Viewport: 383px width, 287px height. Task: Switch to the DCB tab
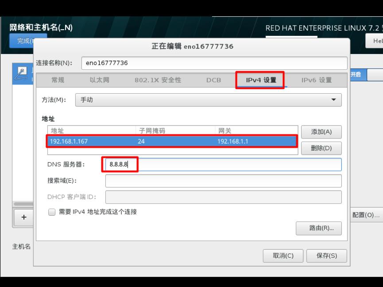click(213, 80)
